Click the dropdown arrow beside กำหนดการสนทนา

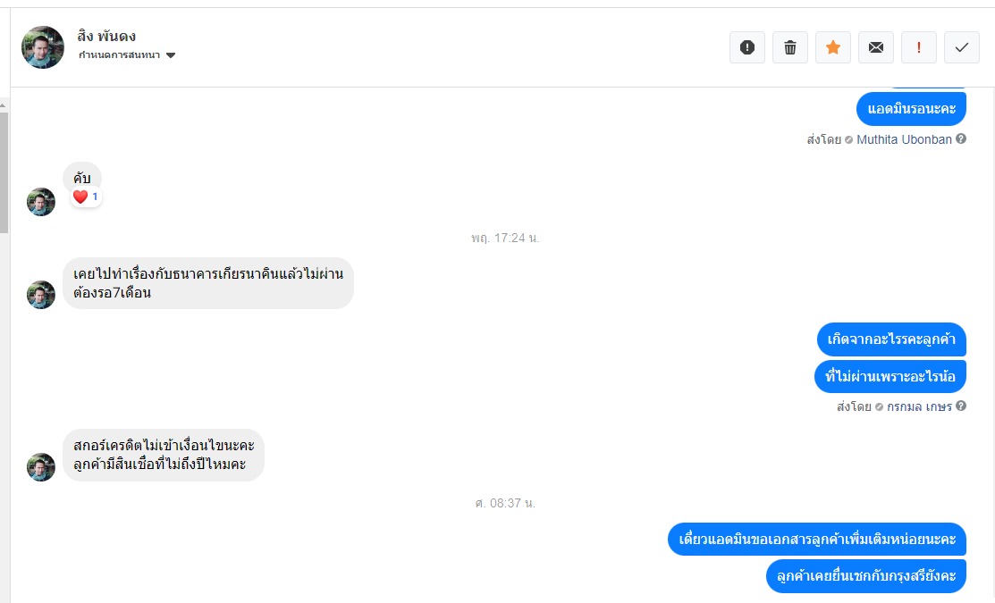(x=171, y=55)
